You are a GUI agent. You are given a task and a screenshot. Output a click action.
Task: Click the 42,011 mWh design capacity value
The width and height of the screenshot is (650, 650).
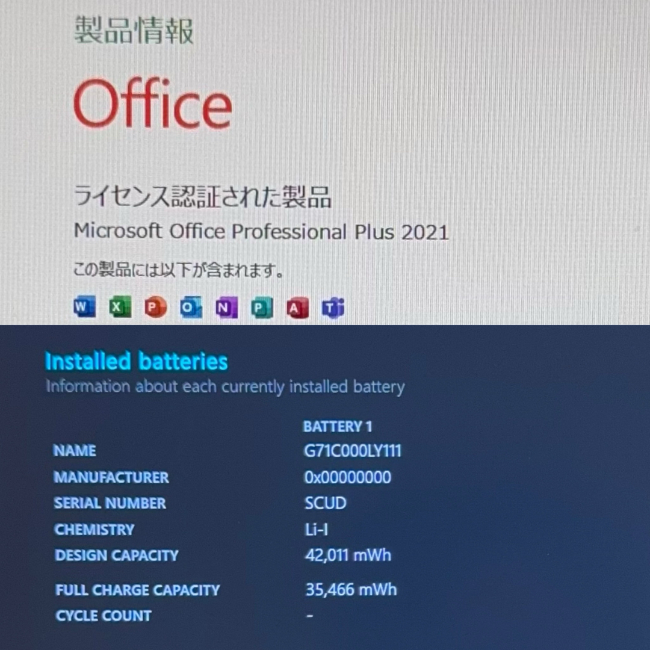(348, 555)
